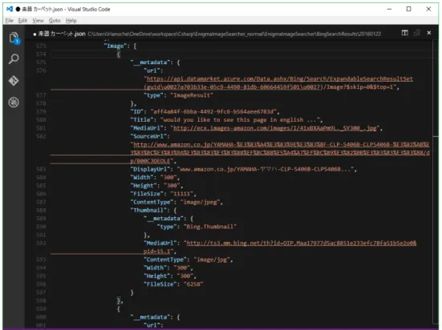Click the "Width" key on line 594

[156, 268]
